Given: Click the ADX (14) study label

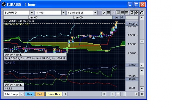Looking at the screenshot, I should [9, 62].
